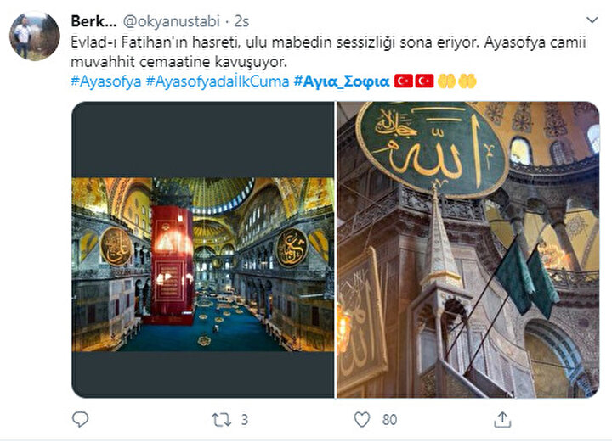612x442 pixels.
Task: View the right photo with green calligraphy medallion
Action: (468, 249)
